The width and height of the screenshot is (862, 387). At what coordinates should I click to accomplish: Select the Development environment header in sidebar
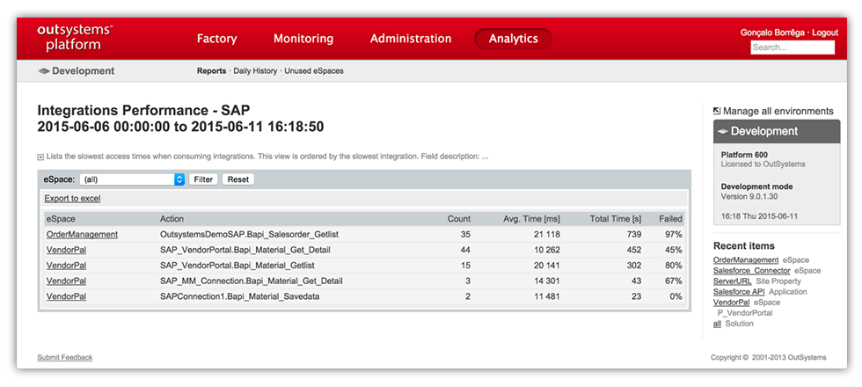coord(777,131)
